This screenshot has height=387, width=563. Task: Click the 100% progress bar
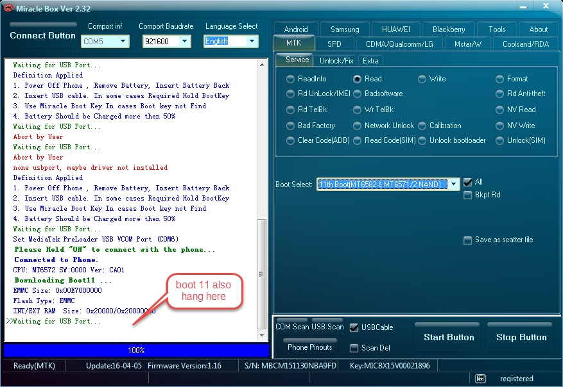[x=137, y=350]
